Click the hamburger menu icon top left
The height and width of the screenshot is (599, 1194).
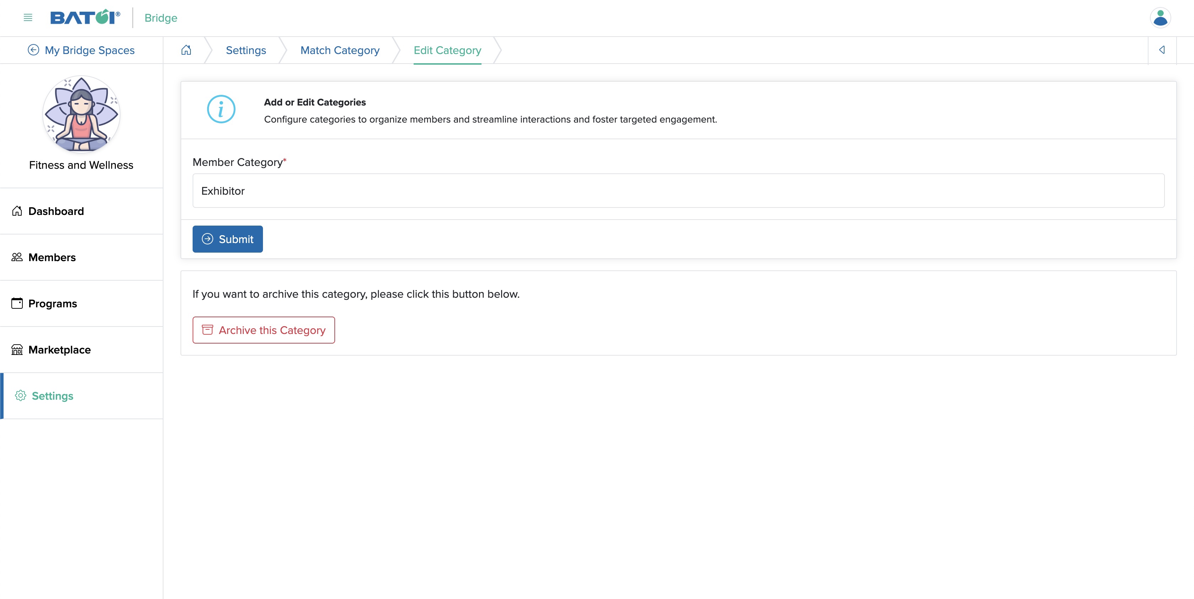tap(27, 17)
